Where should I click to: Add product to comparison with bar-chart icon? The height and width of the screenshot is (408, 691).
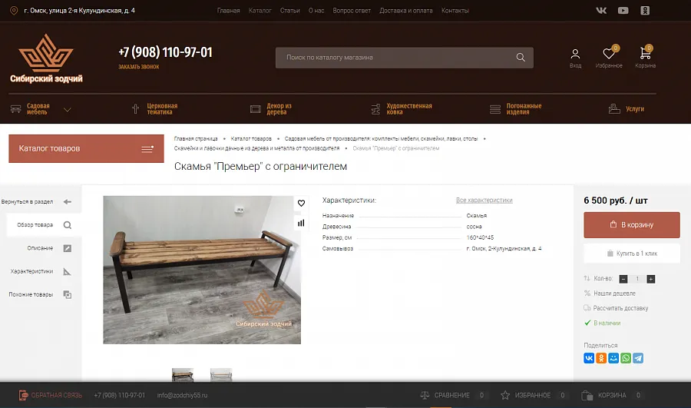point(301,223)
